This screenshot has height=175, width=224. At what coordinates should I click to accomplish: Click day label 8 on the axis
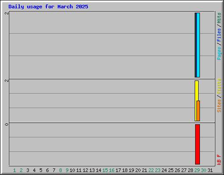tap(60, 170)
